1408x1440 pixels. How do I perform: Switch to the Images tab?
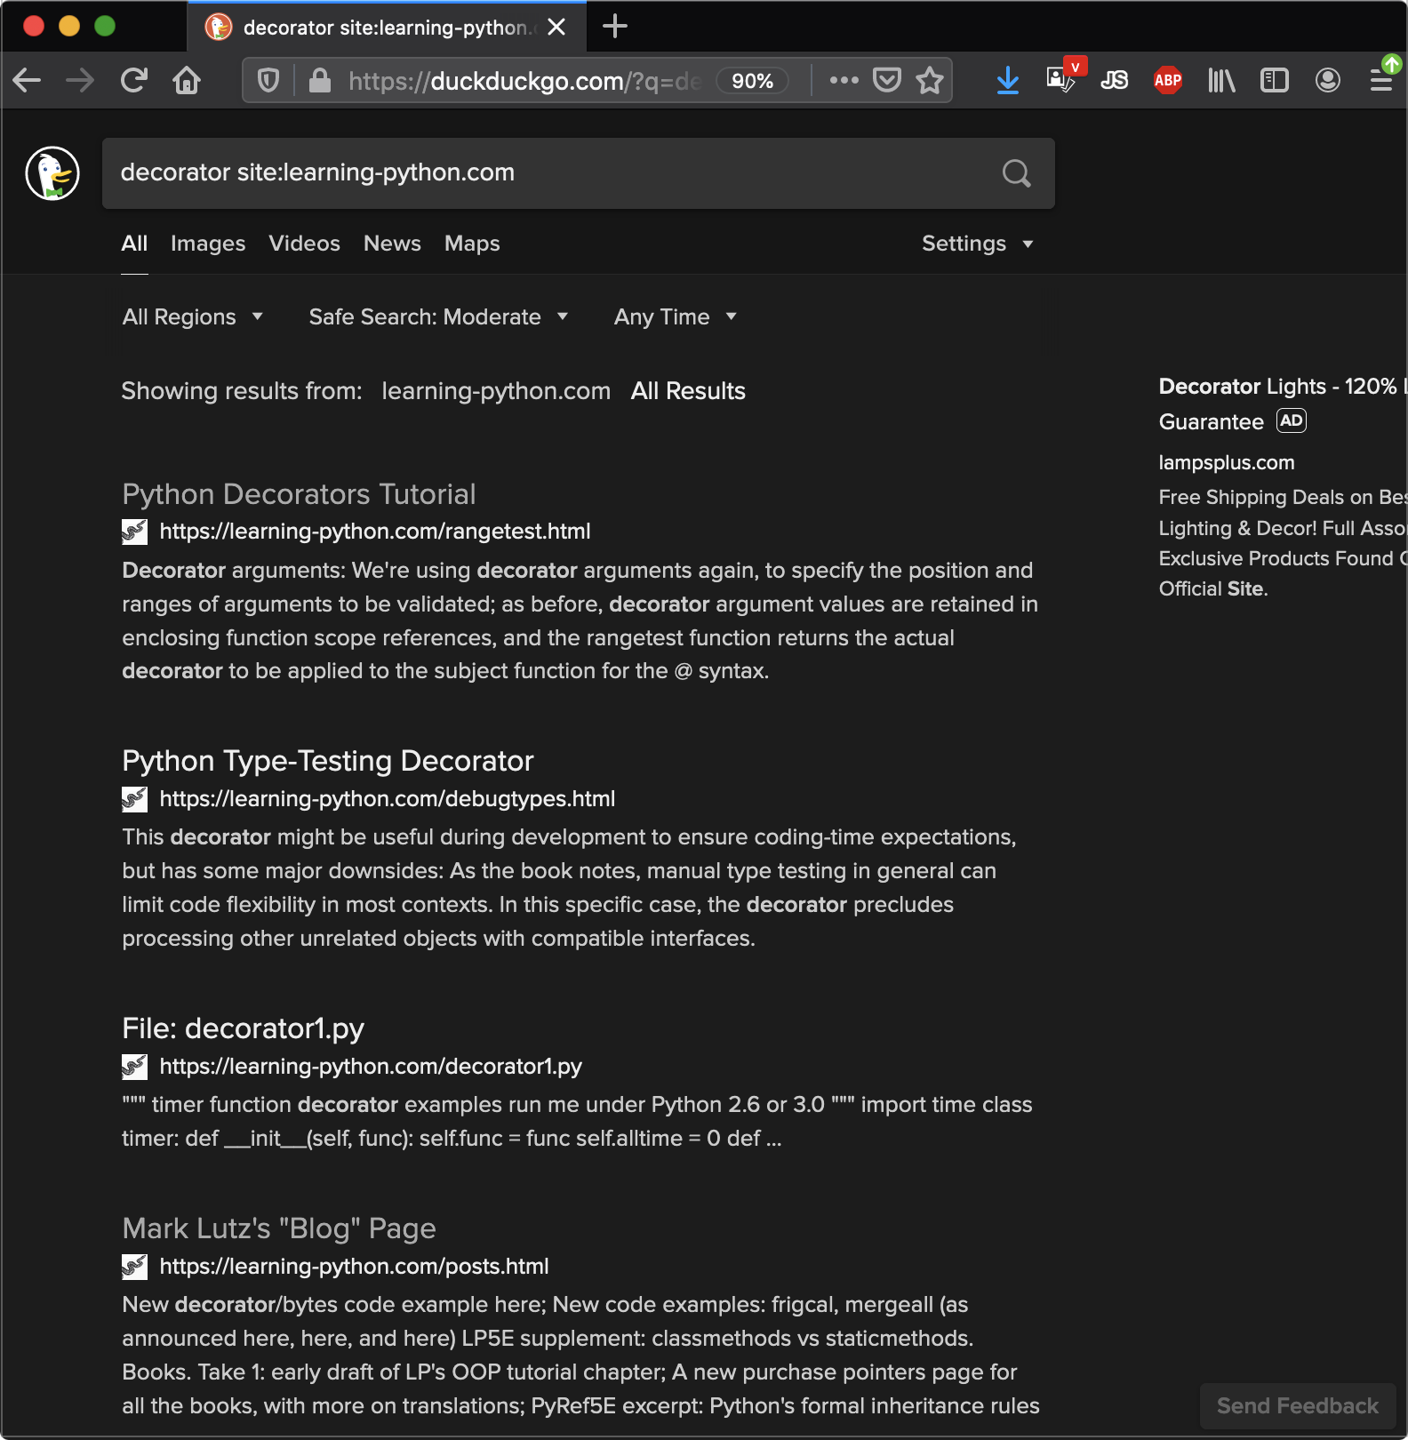tap(208, 244)
